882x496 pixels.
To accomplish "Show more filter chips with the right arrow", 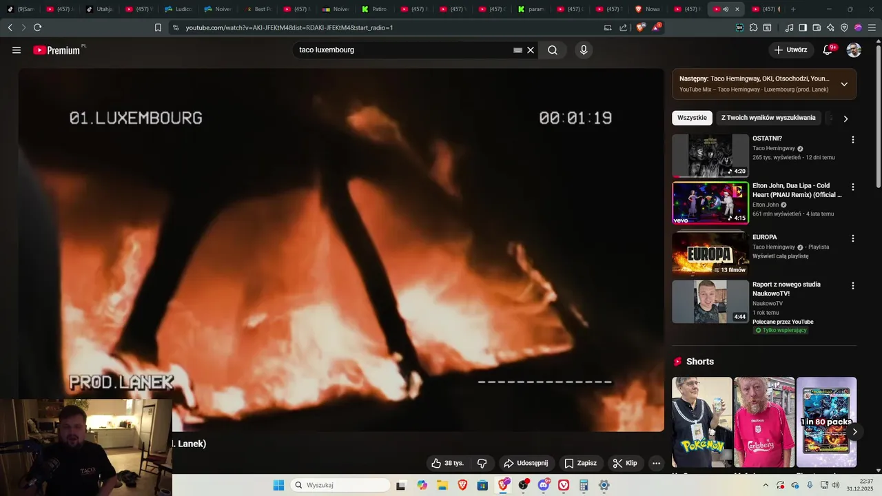I will point(845,118).
